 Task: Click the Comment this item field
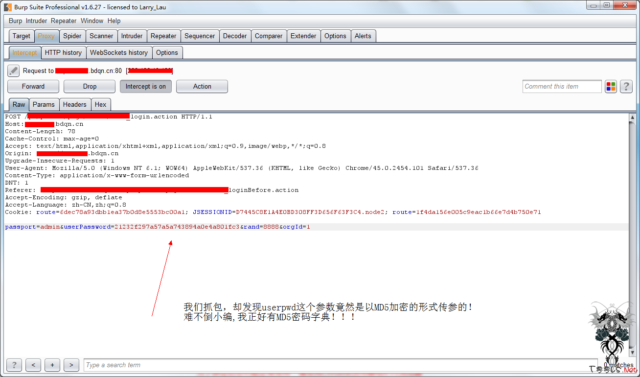point(562,87)
